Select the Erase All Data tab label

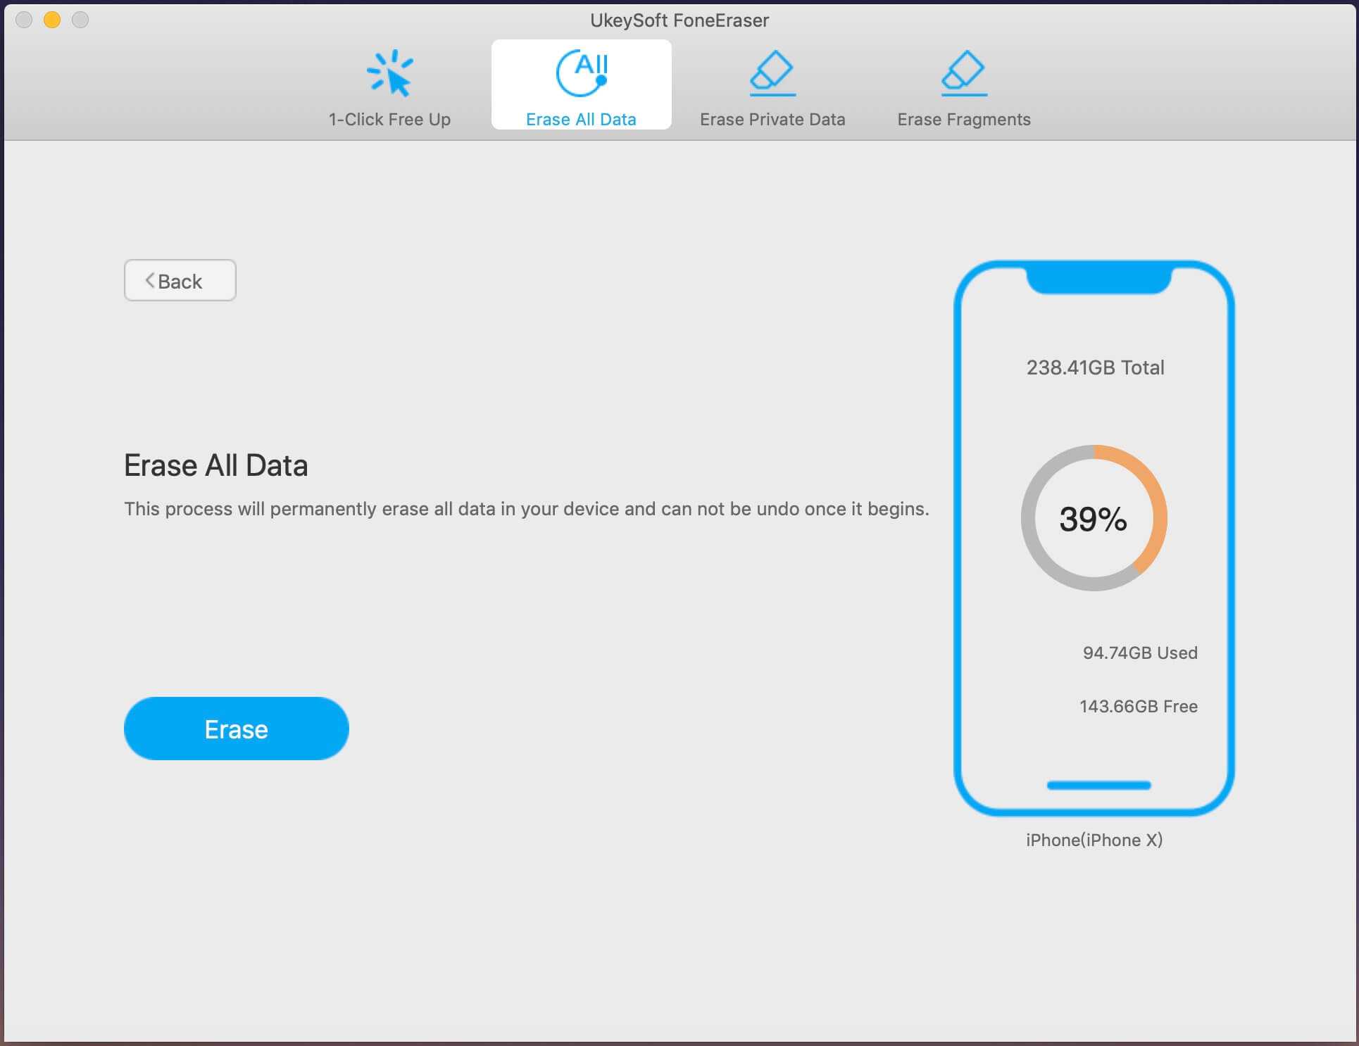pyautogui.click(x=581, y=119)
